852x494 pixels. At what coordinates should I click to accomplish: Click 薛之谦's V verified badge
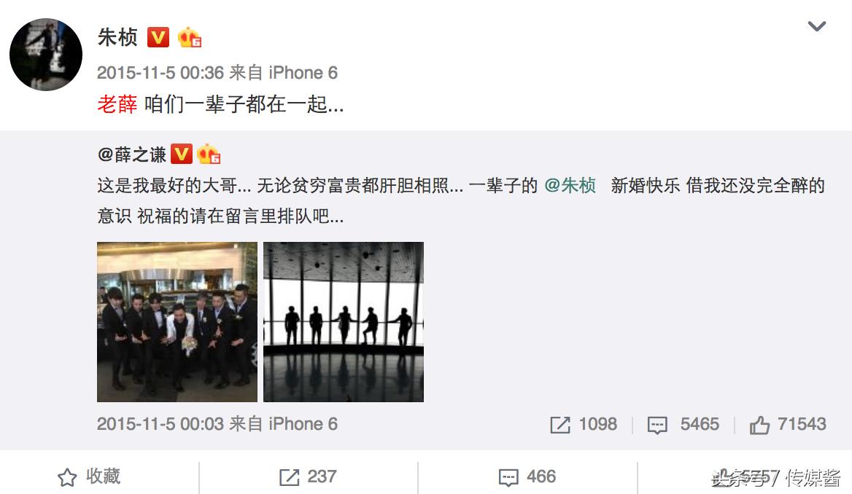[x=182, y=154]
